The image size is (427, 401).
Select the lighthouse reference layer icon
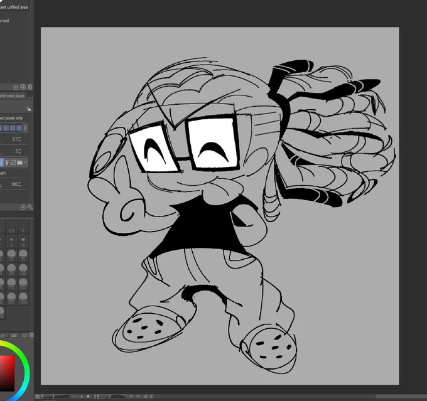click(7, 163)
